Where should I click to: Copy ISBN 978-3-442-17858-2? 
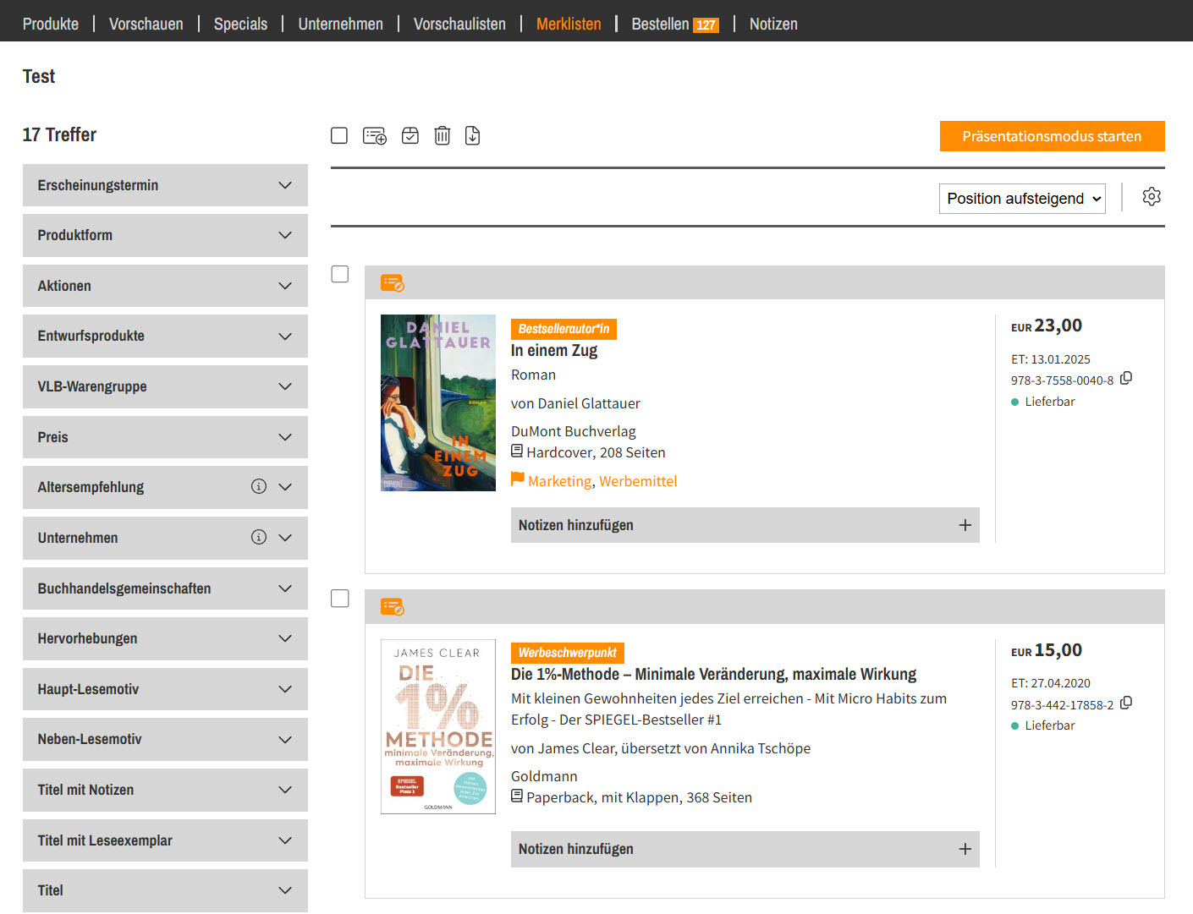[1126, 703]
